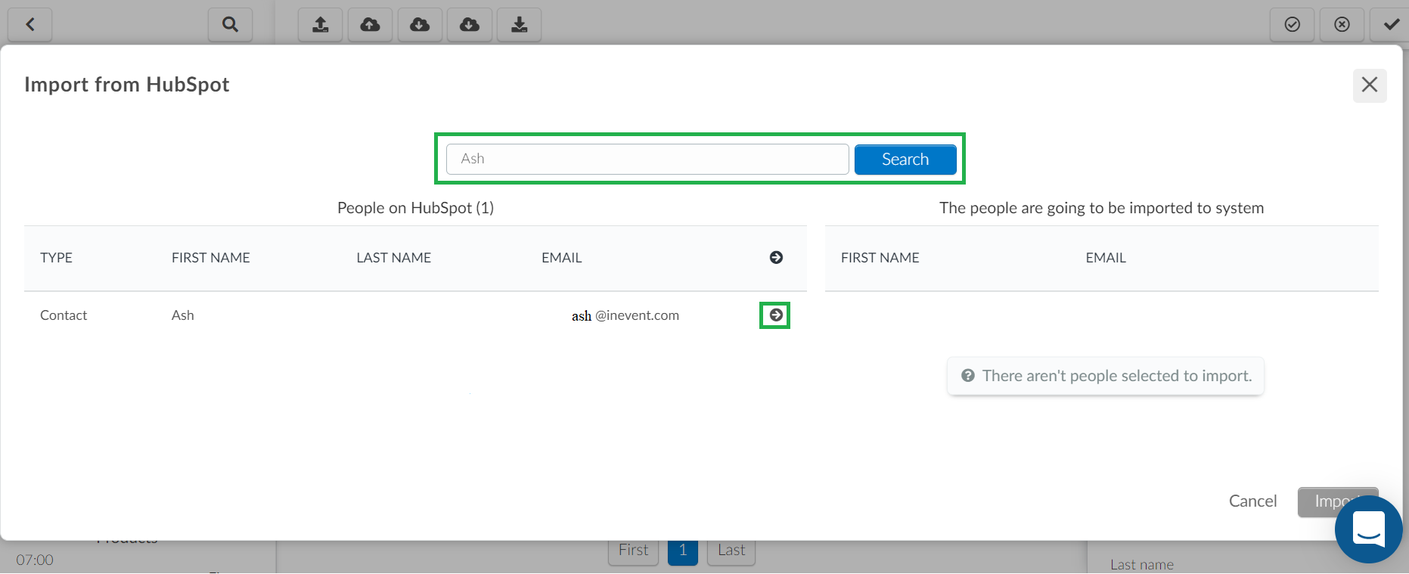Click the circled X icon in toolbar
Viewport: 1409px width, 574px height.
pos(1342,25)
